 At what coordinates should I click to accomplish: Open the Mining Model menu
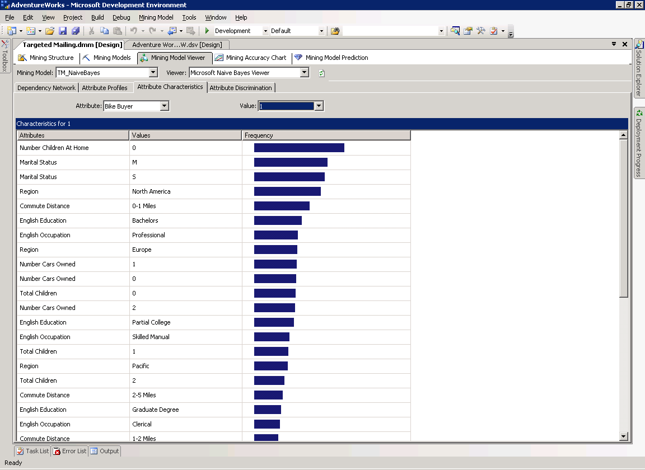156,17
